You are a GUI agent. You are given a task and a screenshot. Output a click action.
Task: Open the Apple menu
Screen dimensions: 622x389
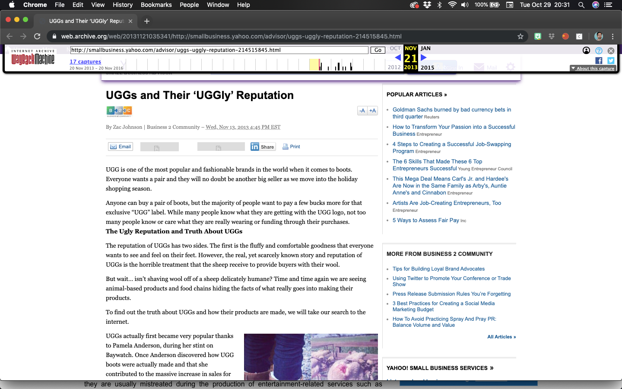pos(12,5)
